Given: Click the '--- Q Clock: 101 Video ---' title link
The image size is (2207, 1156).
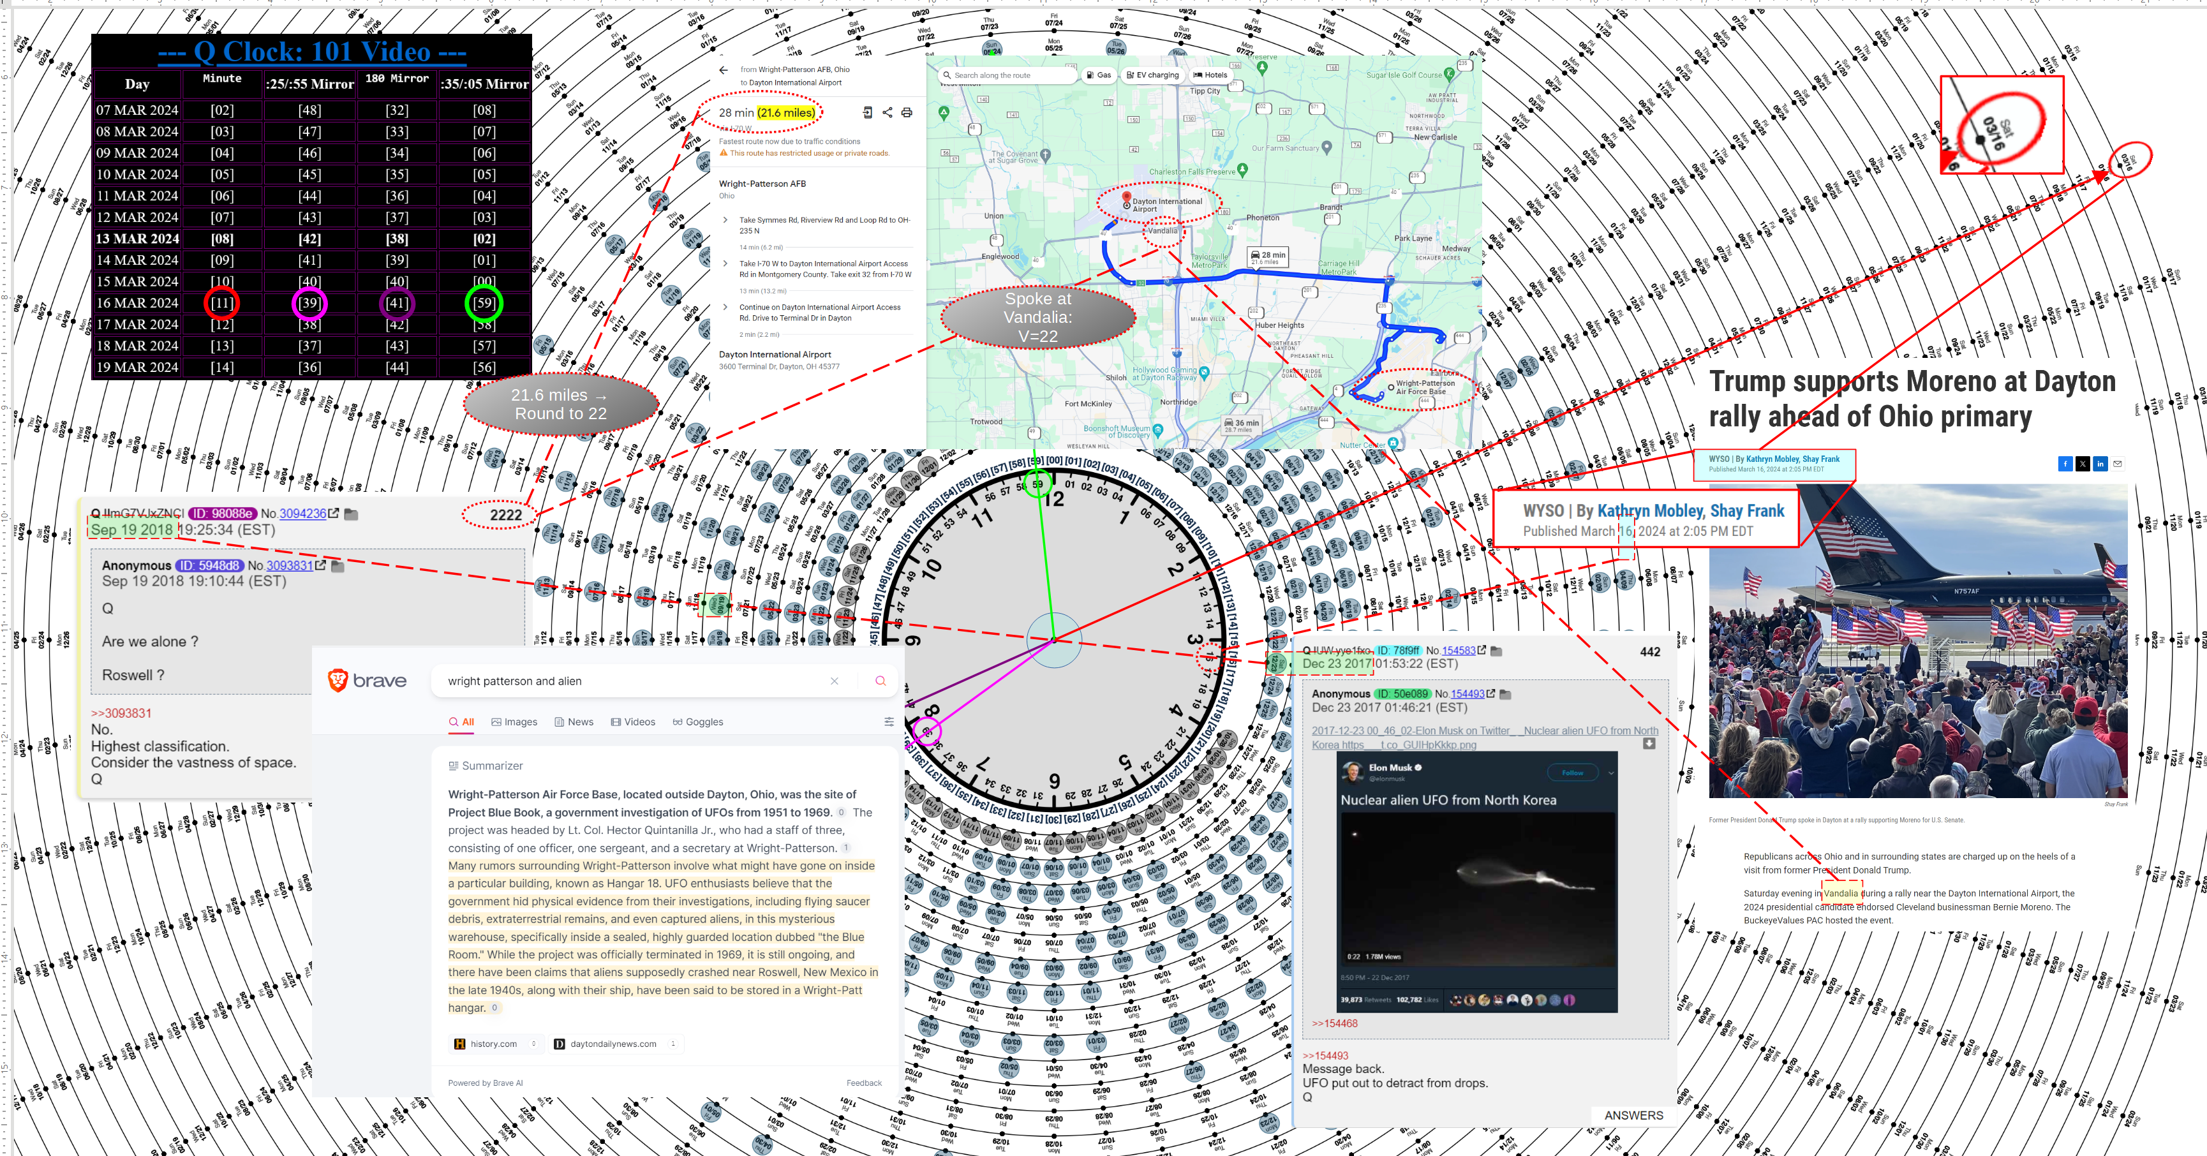Looking at the screenshot, I should coord(312,52).
